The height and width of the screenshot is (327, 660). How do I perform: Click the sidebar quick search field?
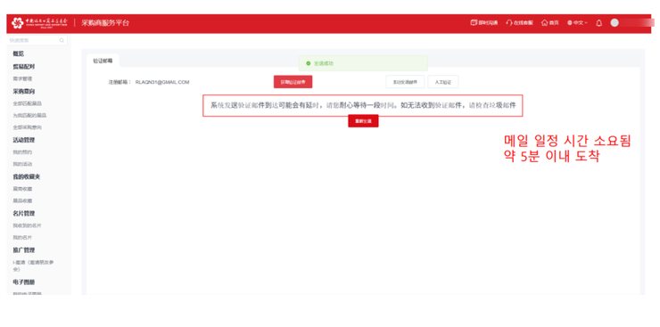(37, 40)
